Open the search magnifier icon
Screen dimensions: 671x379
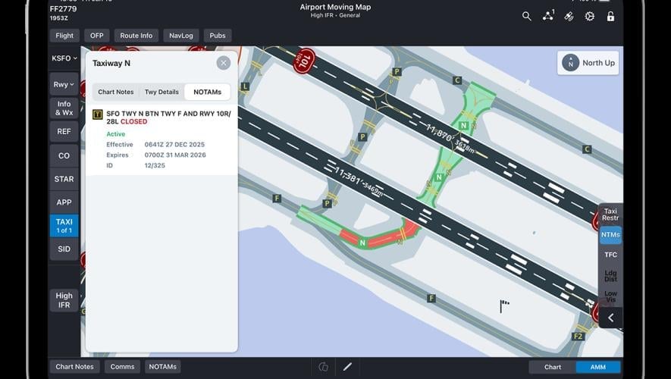point(527,16)
